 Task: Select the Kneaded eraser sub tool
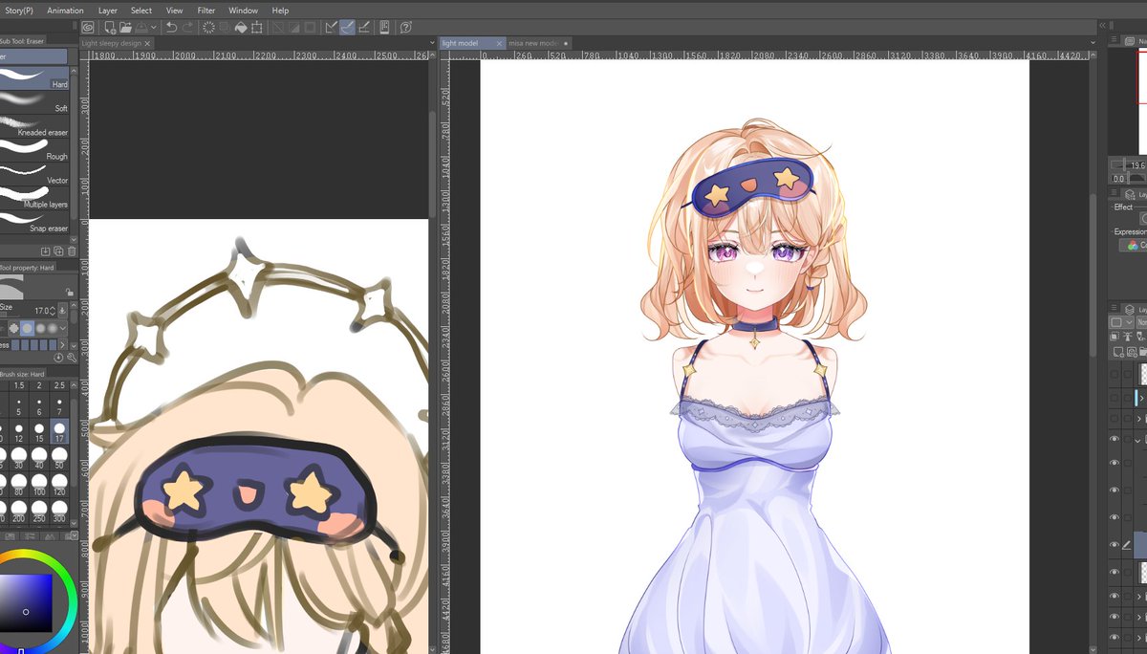(34, 127)
